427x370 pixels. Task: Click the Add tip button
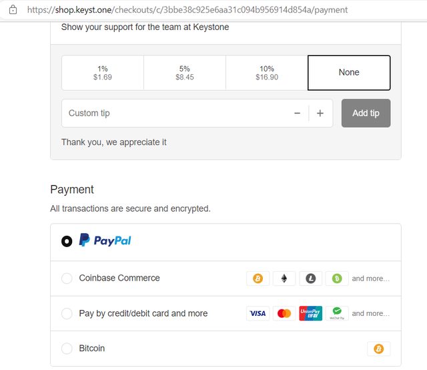click(x=366, y=113)
